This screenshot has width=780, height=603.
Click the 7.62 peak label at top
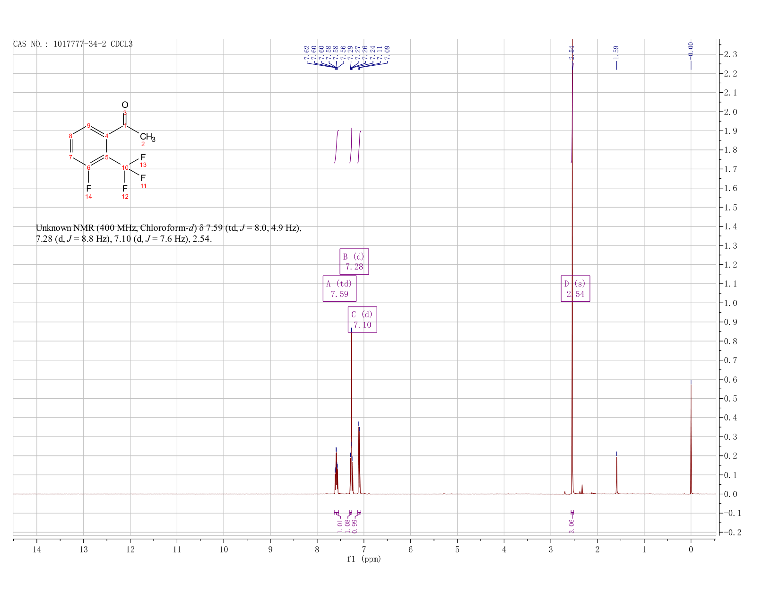[306, 52]
